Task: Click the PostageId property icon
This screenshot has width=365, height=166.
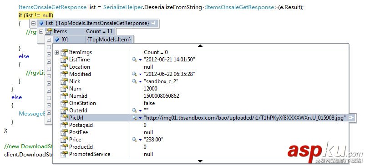Action: (x=64, y=125)
